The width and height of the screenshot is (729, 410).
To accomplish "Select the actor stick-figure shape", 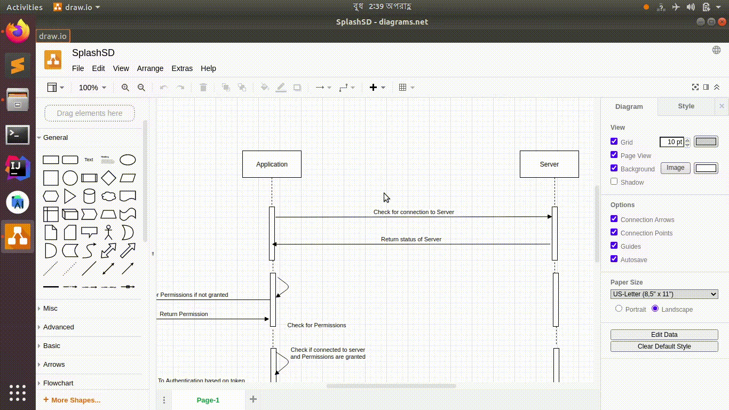I will point(108,233).
